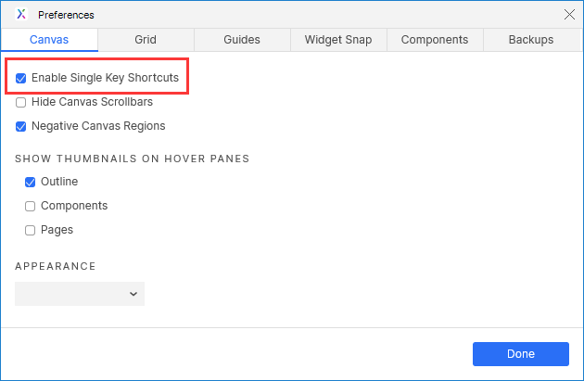Click the Hide Canvas Scrollbars label
The image size is (584, 381).
[x=92, y=102]
